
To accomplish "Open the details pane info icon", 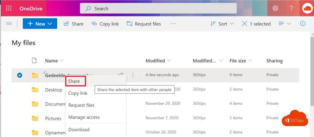I will click(303, 24).
